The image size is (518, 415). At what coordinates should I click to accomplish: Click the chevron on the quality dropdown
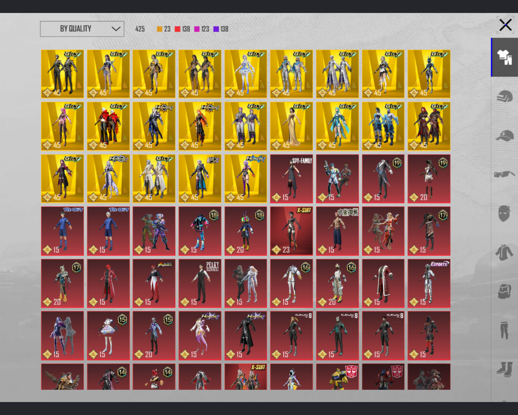(x=116, y=29)
